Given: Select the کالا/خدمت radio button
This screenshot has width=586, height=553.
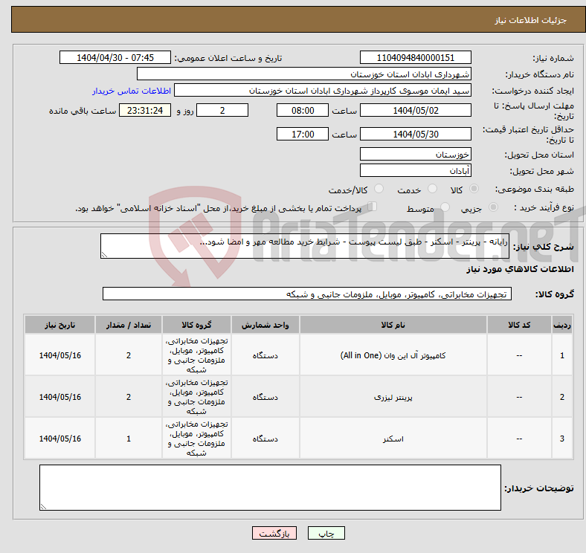Looking at the screenshot, I should [x=379, y=189].
